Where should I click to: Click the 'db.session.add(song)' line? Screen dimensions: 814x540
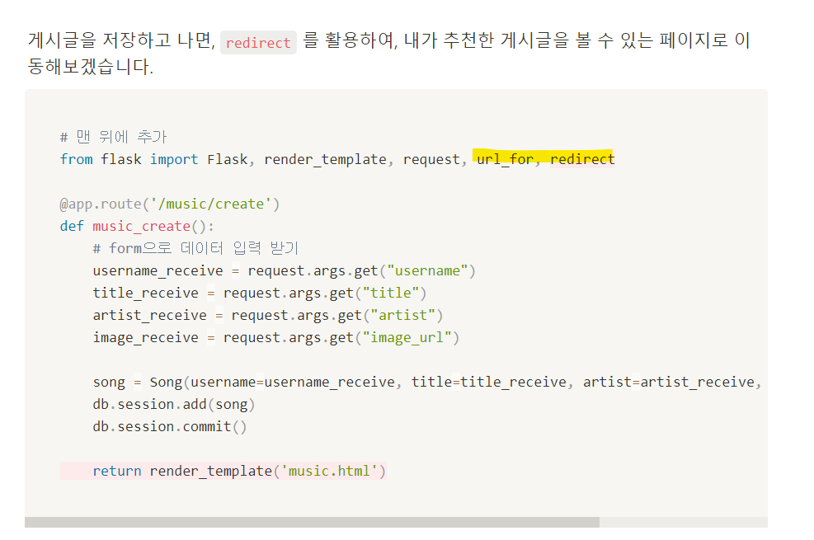174,405
